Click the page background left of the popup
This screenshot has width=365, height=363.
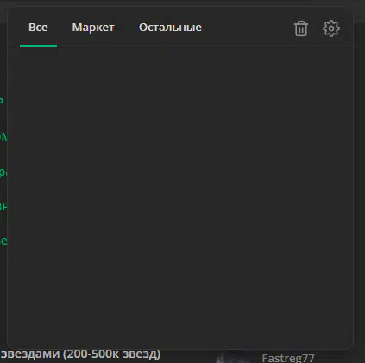coord(3,287)
